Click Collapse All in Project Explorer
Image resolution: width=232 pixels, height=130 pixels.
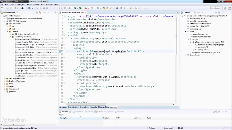[37, 13]
